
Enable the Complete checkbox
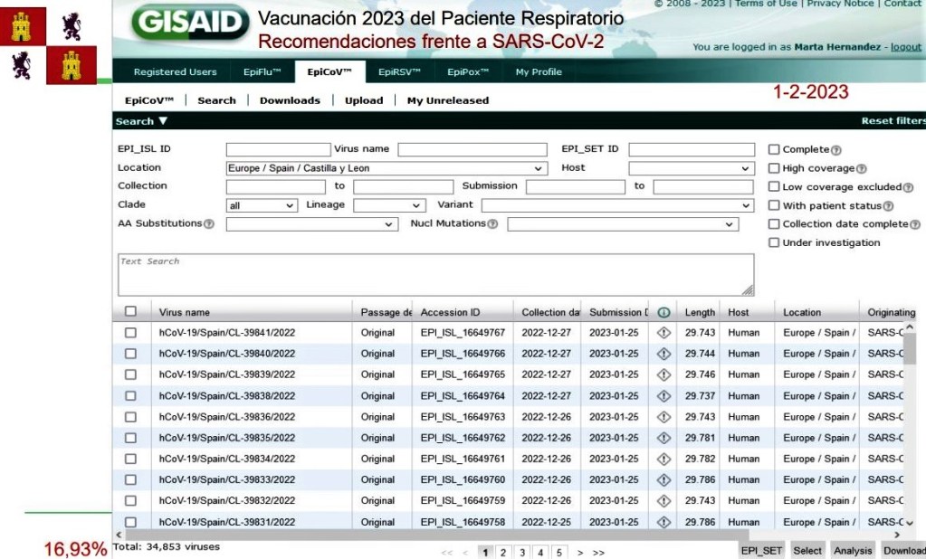774,149
